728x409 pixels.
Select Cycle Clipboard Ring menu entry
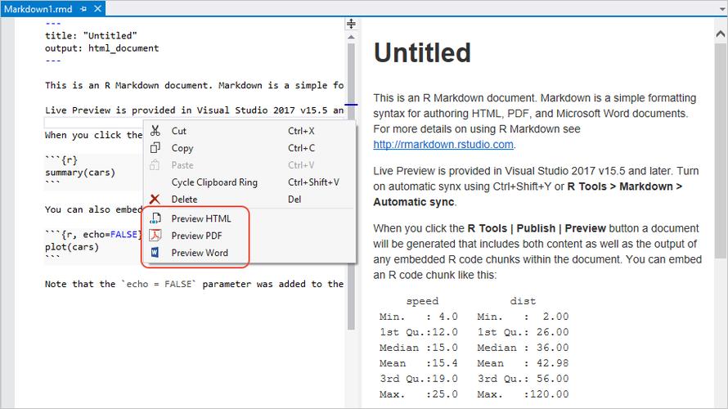point(214,182)
